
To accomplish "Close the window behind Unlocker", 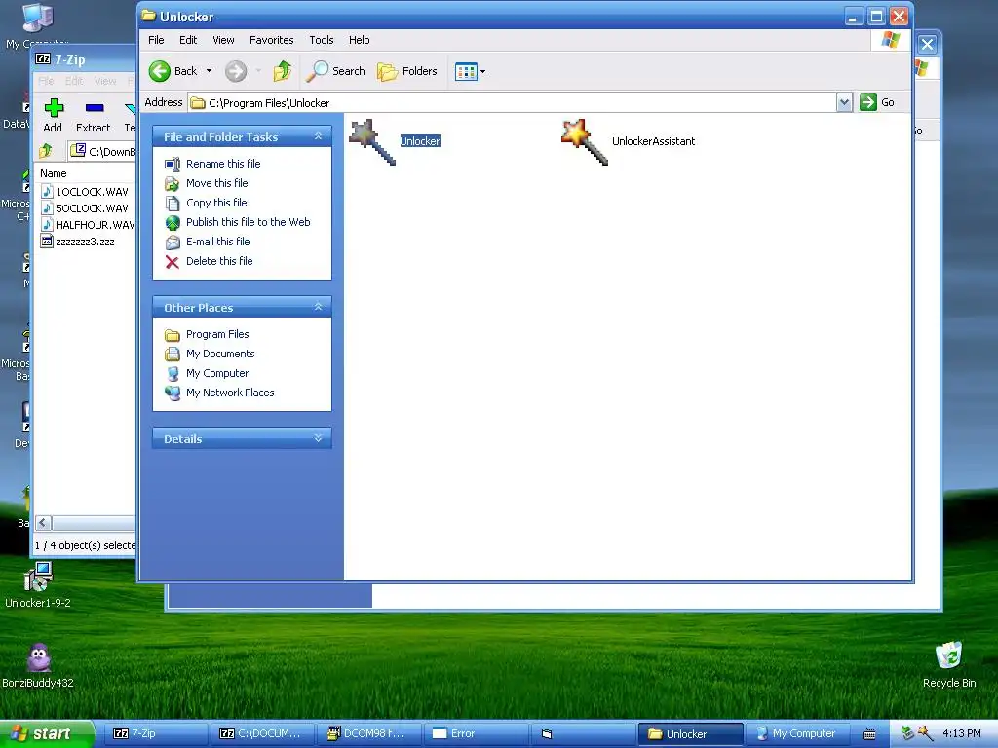I will coord(927,45).
